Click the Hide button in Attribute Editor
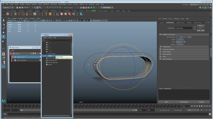This screenshot has width=213, height=119. 203,30
